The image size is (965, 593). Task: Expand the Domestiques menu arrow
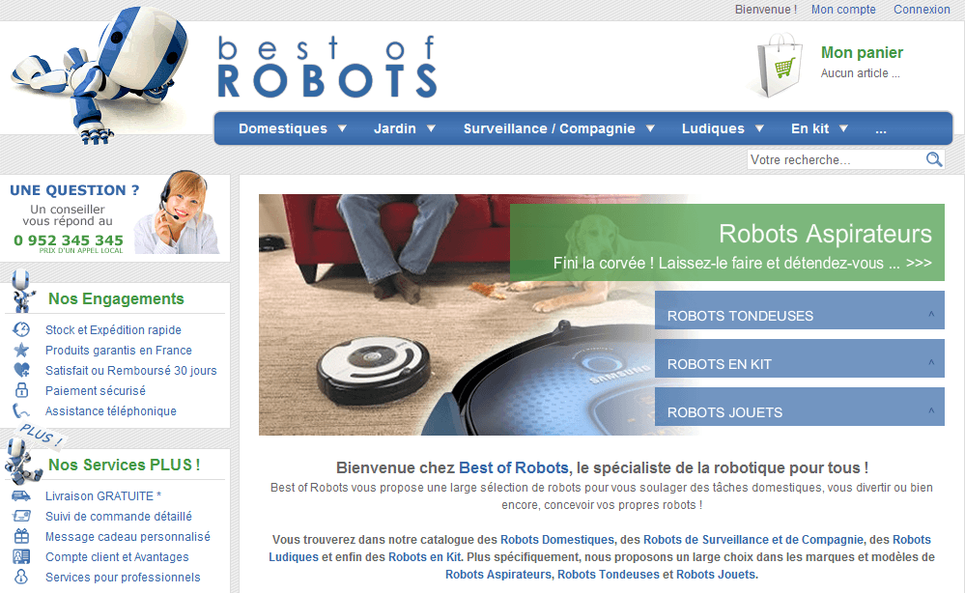[x=342, y=128]
